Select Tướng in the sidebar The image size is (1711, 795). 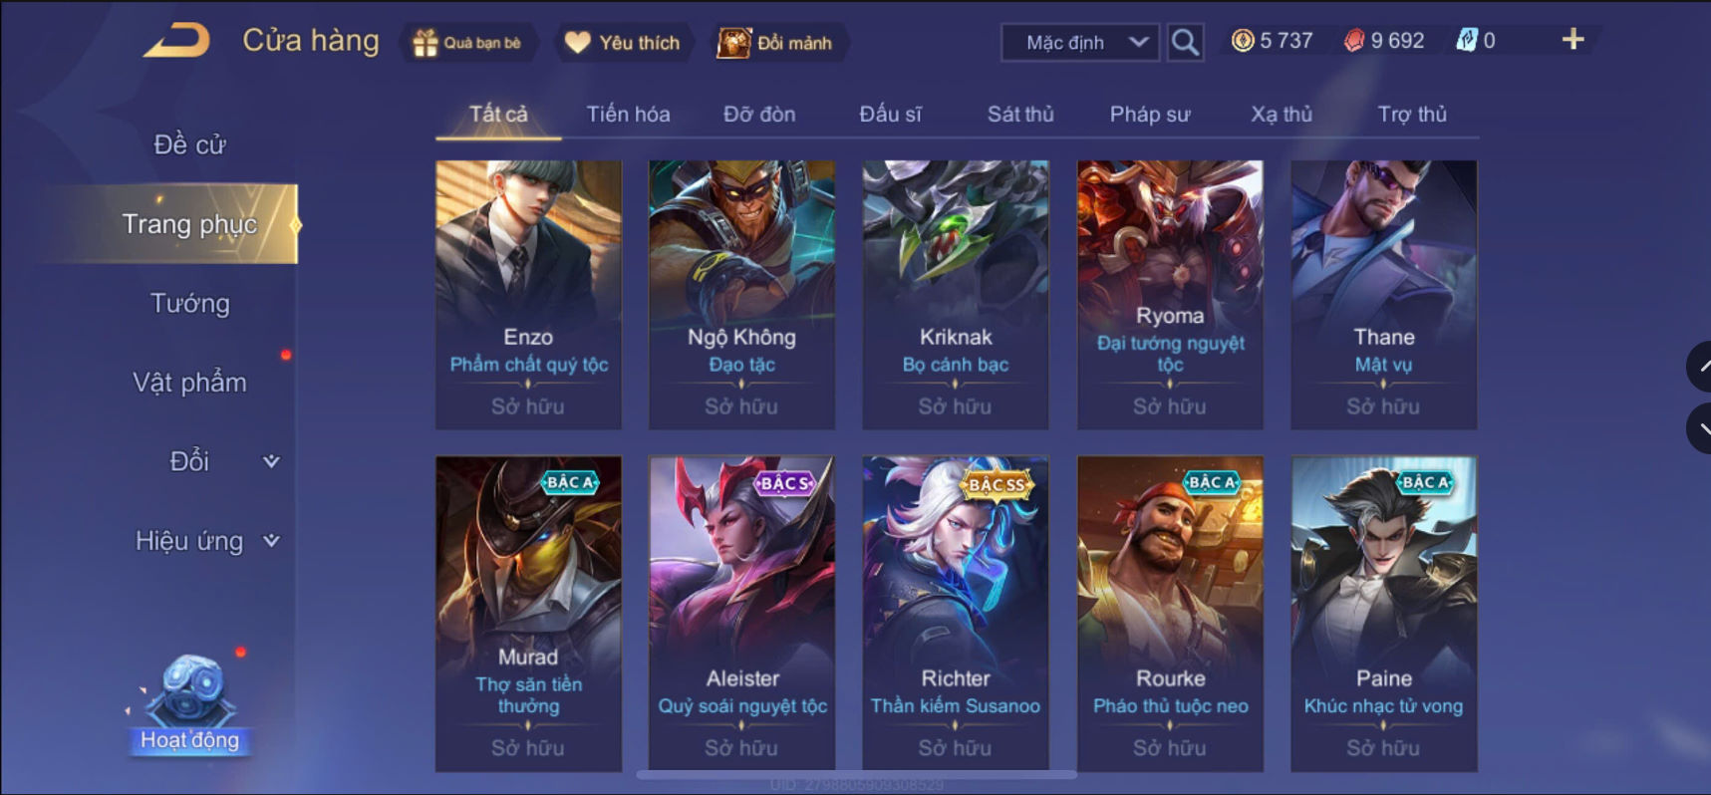[x=189, y=303]
